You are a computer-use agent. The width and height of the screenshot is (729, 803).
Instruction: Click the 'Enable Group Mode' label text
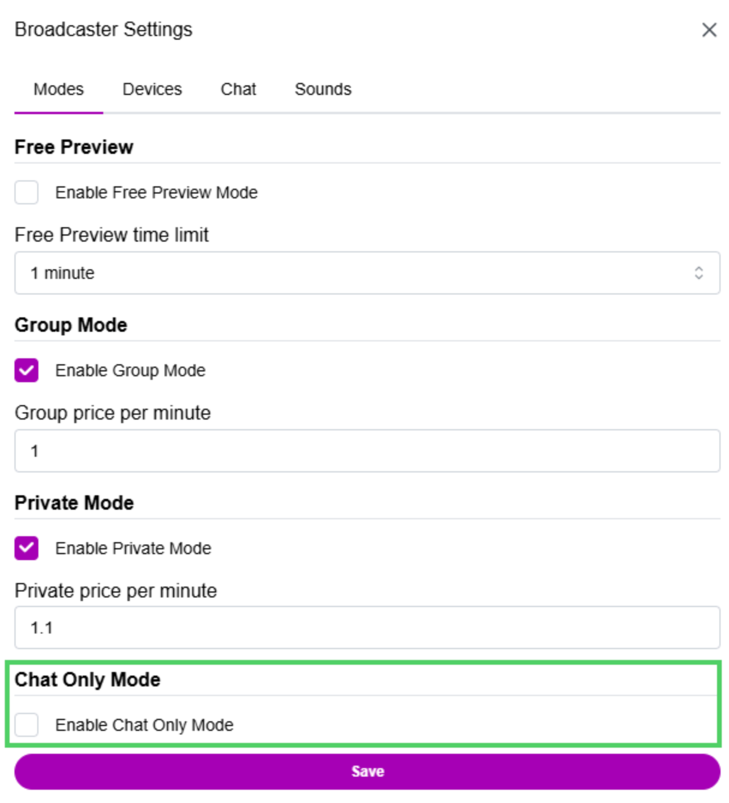point(130,370)
